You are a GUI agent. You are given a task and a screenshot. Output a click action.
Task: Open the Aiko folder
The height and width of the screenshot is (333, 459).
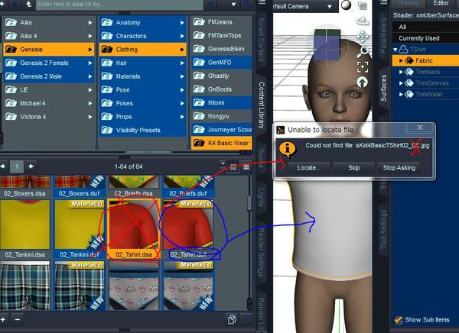49,22
